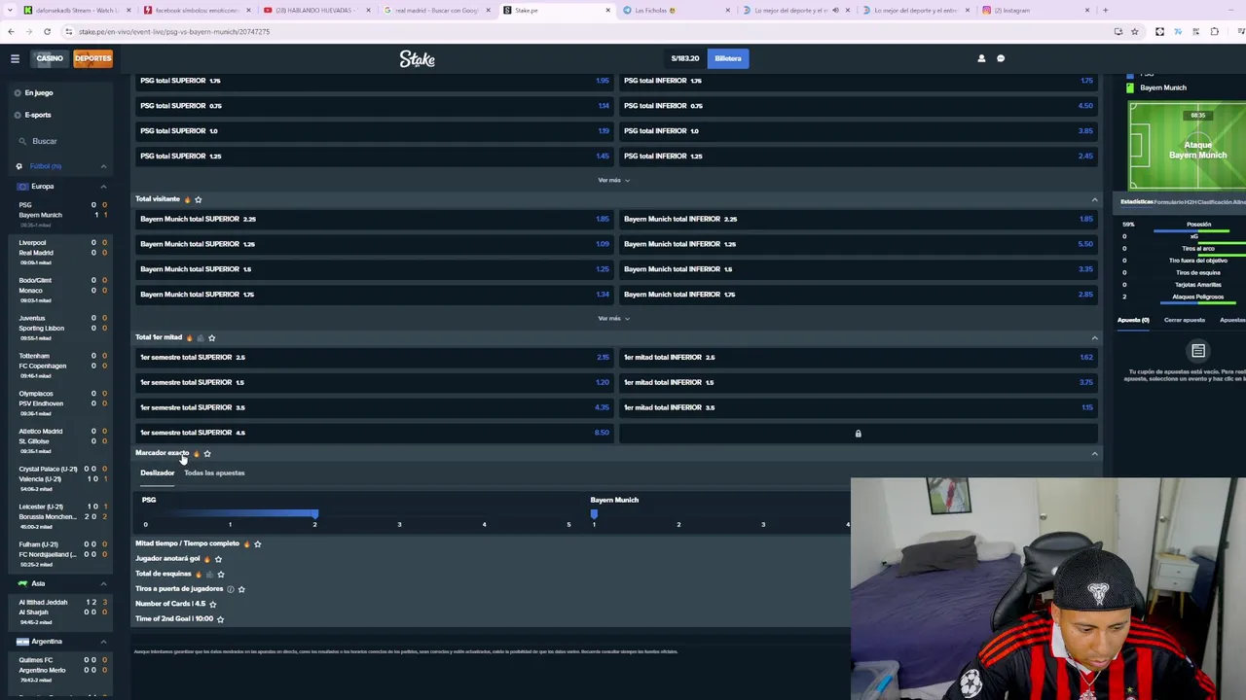The width and height of the screenshot is (1246, 700).
Task: Click the bet builder icon beside Total de esquinas
Action: (x=209, y=574)
